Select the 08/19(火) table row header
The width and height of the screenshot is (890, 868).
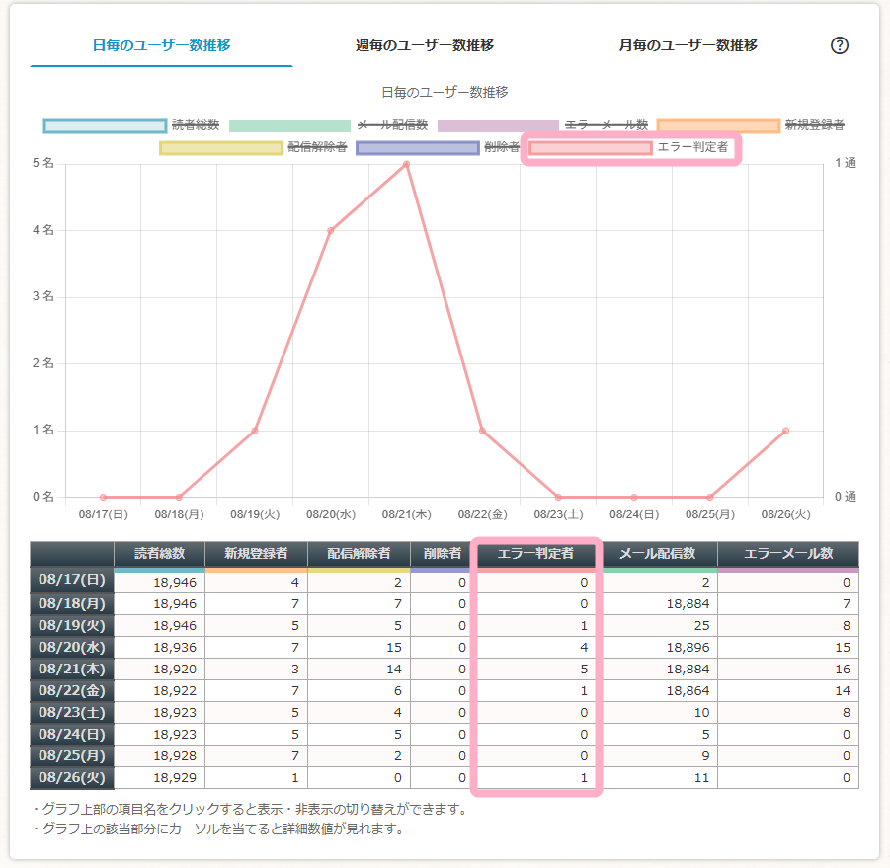coord(72,625)
